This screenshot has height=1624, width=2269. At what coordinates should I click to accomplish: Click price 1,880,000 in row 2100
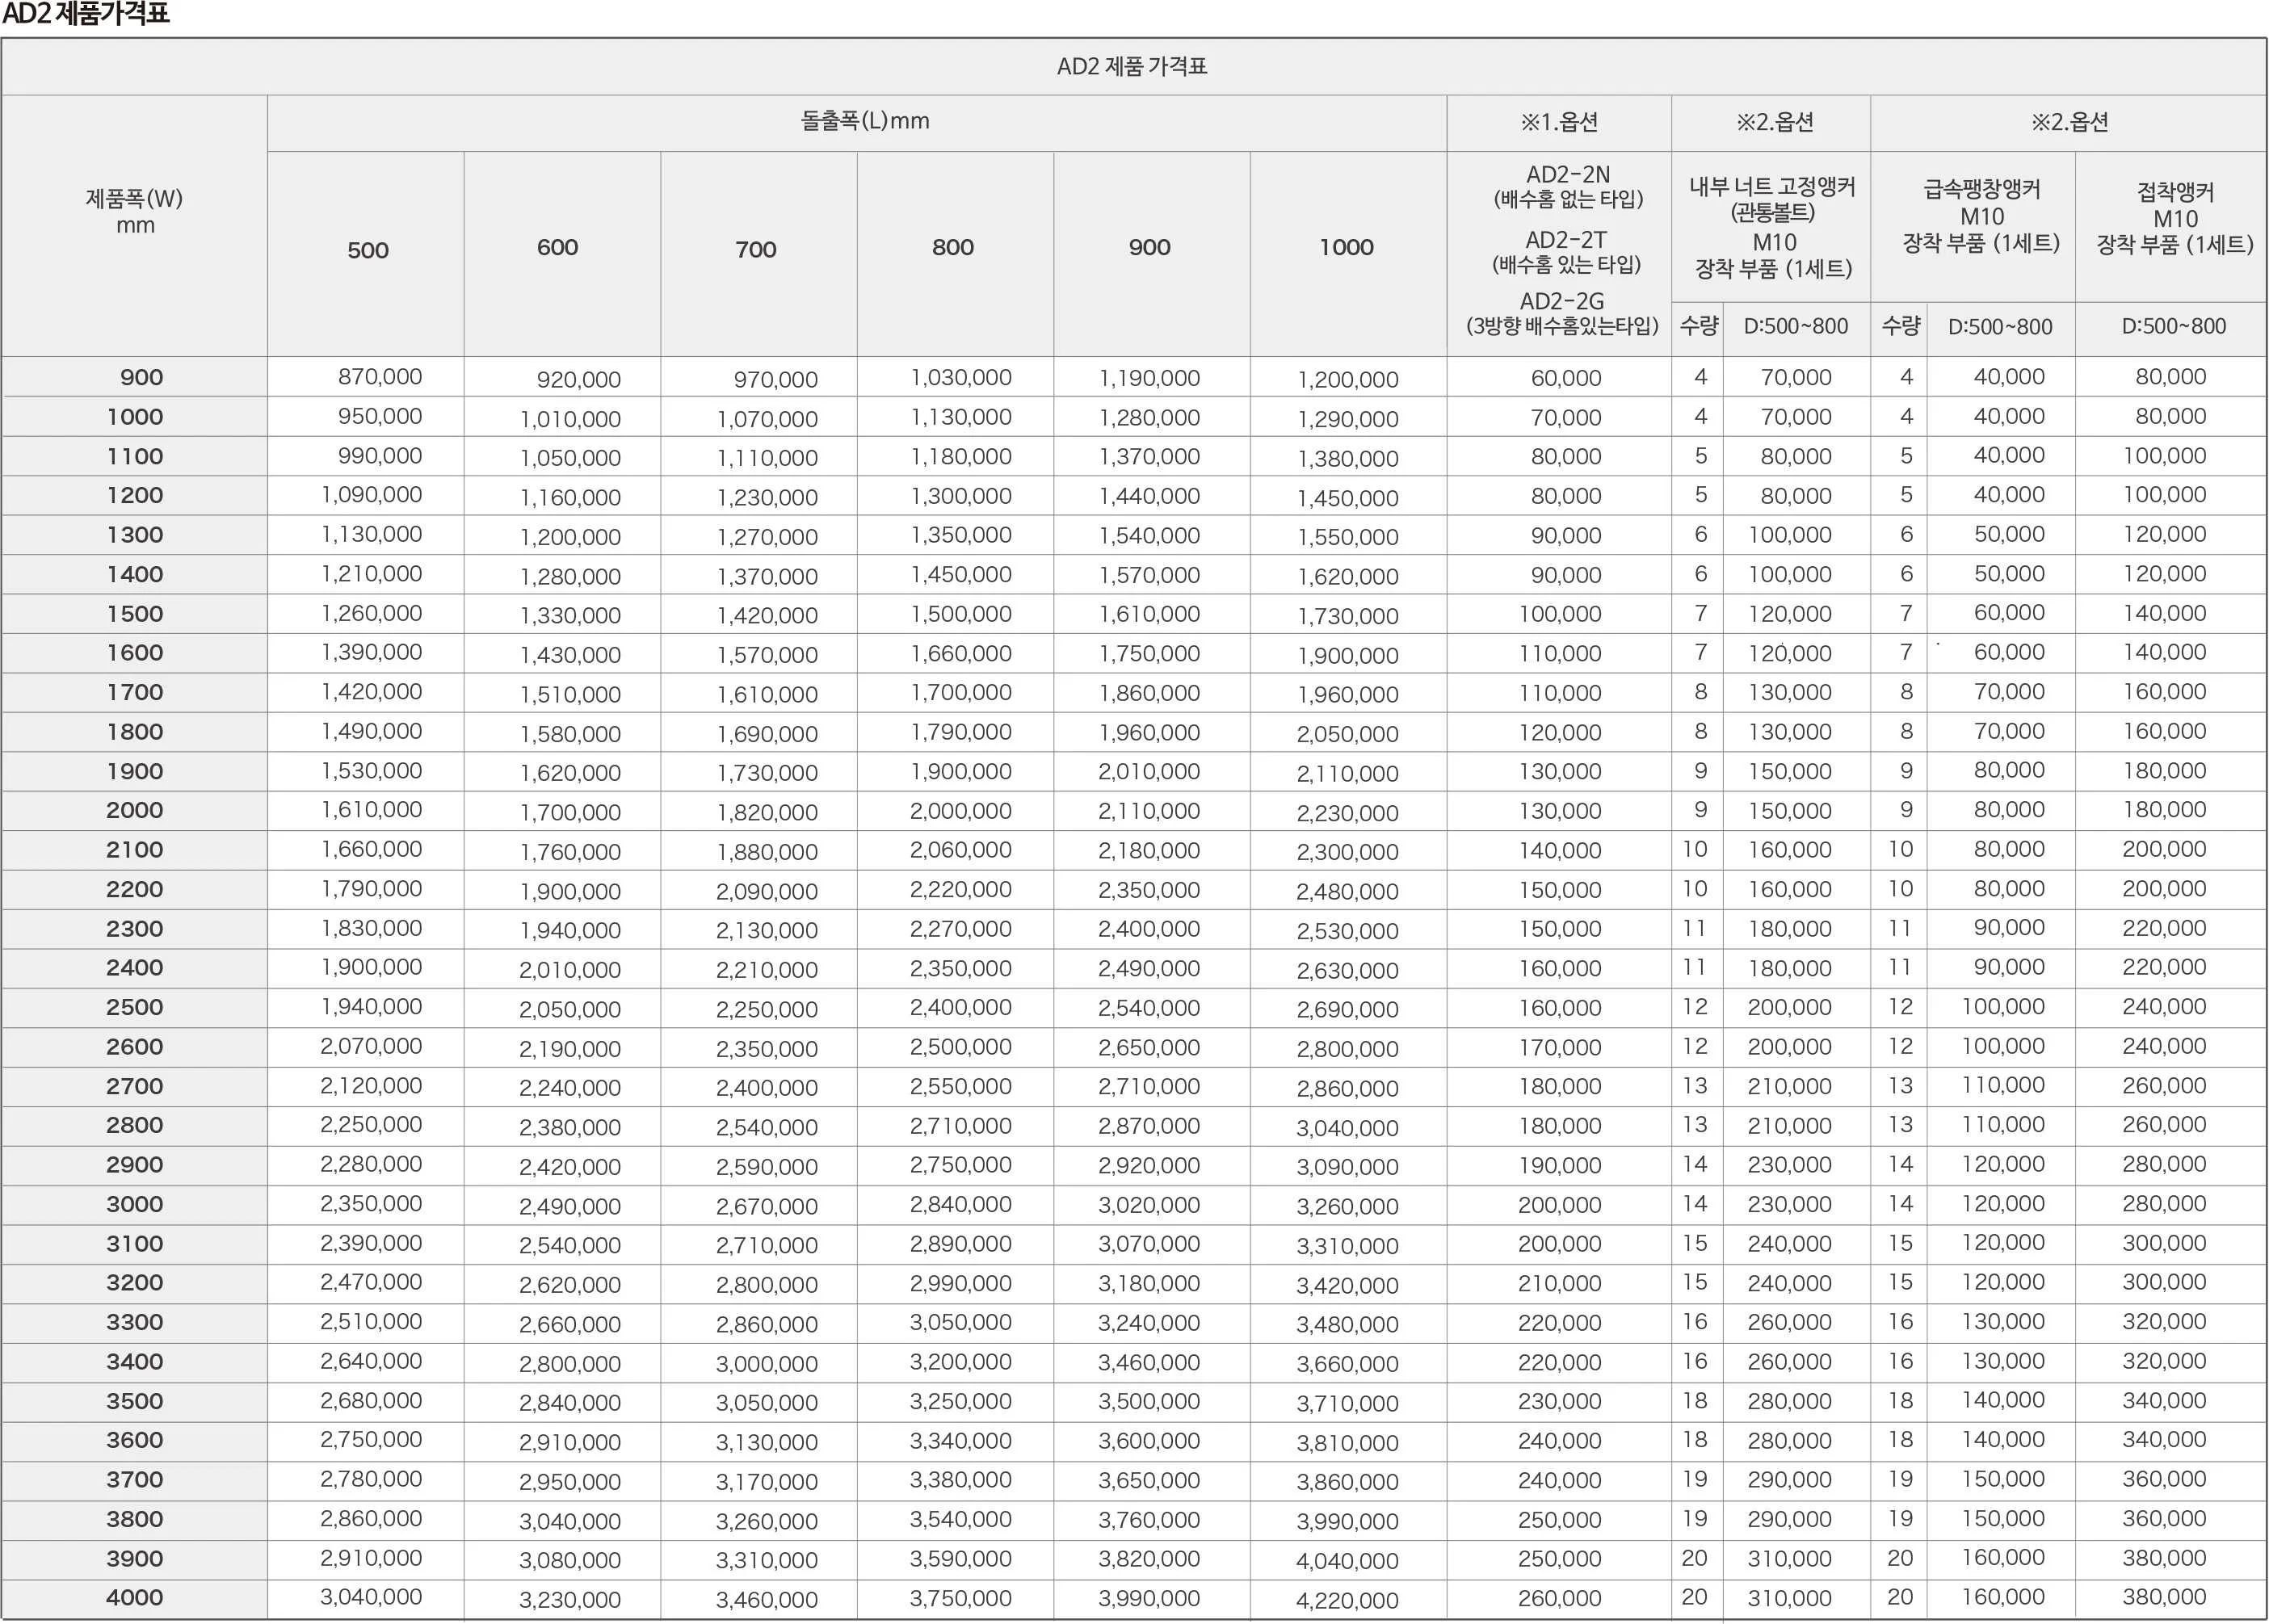pos(767,853)
